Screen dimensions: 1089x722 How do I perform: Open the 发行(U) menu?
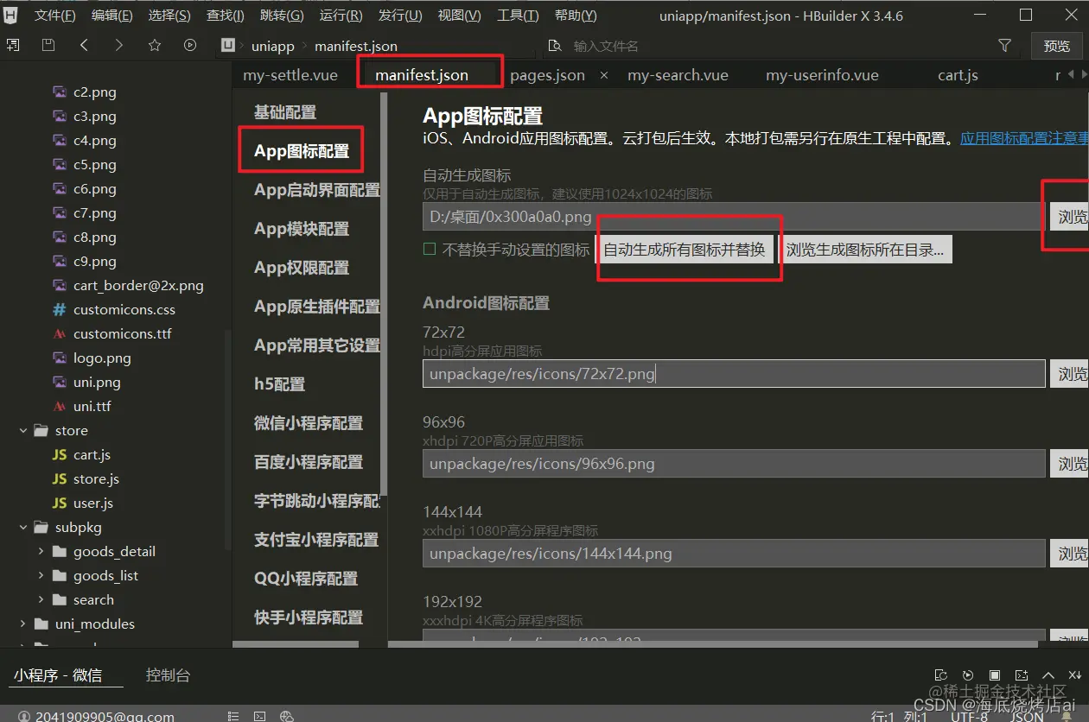[400, 16]
